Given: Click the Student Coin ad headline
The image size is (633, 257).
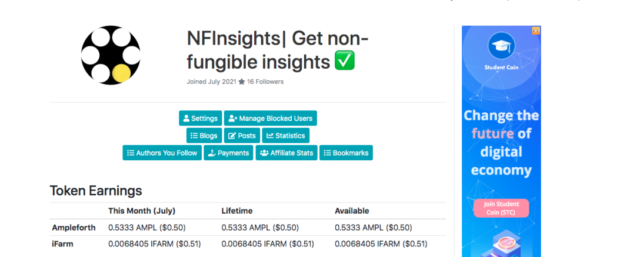Looking at the screenshot, I should (501, 143).
